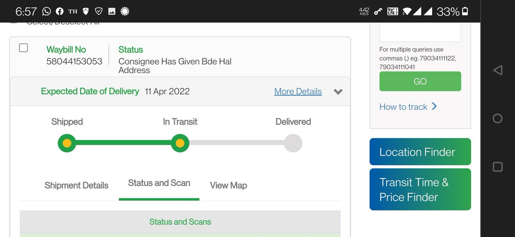This screenshot has height=237, width=515.
Task: Switch to Shipment Details tab
Action: [76, 185]
